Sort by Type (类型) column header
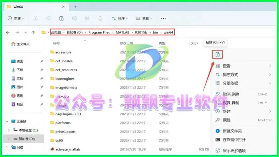The image size is (279, 157). 162,43
